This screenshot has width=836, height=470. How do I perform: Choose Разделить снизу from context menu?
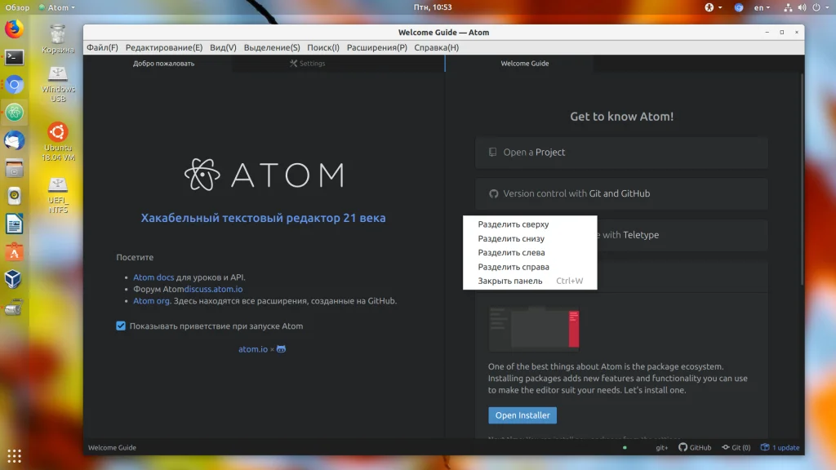530,239
